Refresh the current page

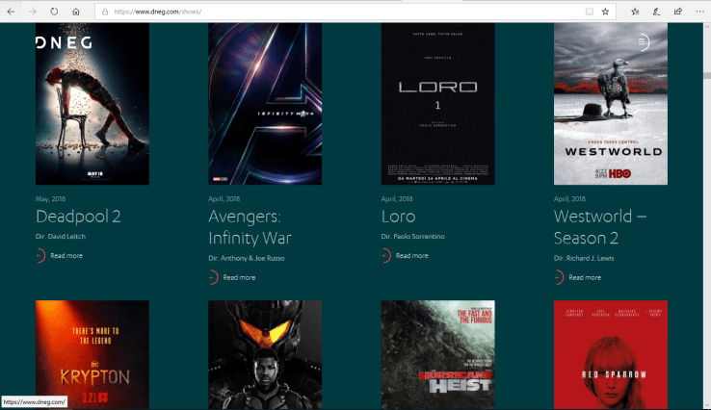tap(54, 12)
